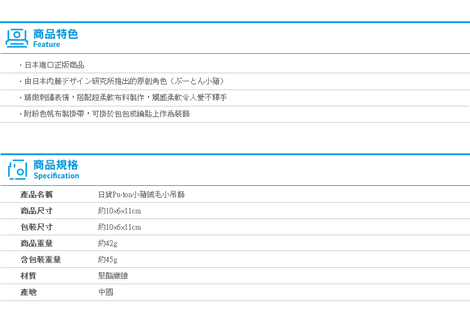Click the 附粉色帆布製掛帶 feature line
470x328 pixels.
[x=107, y=114]
